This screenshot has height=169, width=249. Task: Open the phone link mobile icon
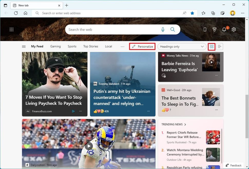[x=205, y=29]
